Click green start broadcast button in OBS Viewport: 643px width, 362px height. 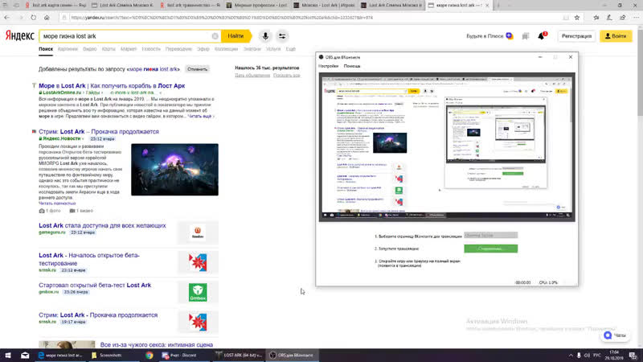point(491,249)
